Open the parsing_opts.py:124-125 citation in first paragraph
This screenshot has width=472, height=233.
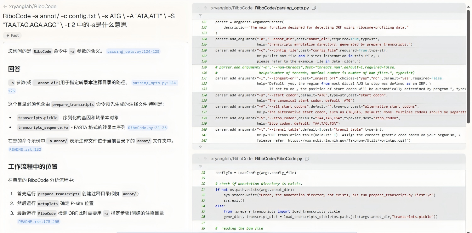pos(133,51)
